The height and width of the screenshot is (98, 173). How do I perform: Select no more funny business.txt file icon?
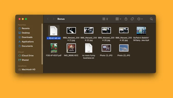pyautogui.click(x=89, y=48)
